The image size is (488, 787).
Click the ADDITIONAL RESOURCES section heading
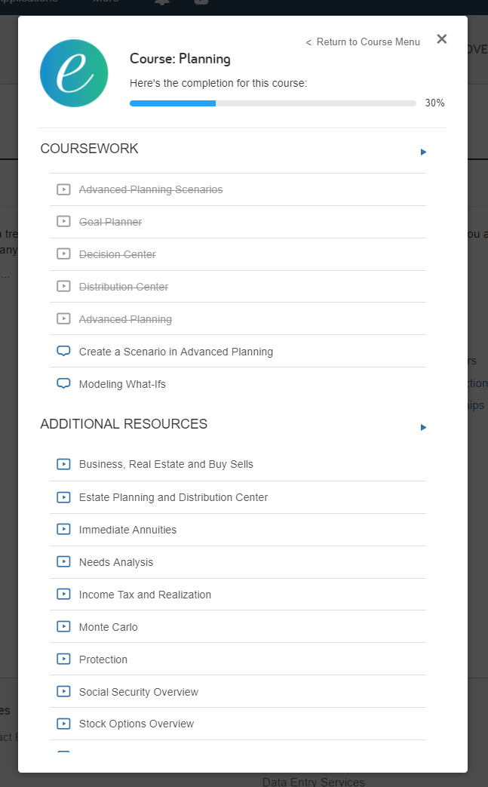click(124, 424)
